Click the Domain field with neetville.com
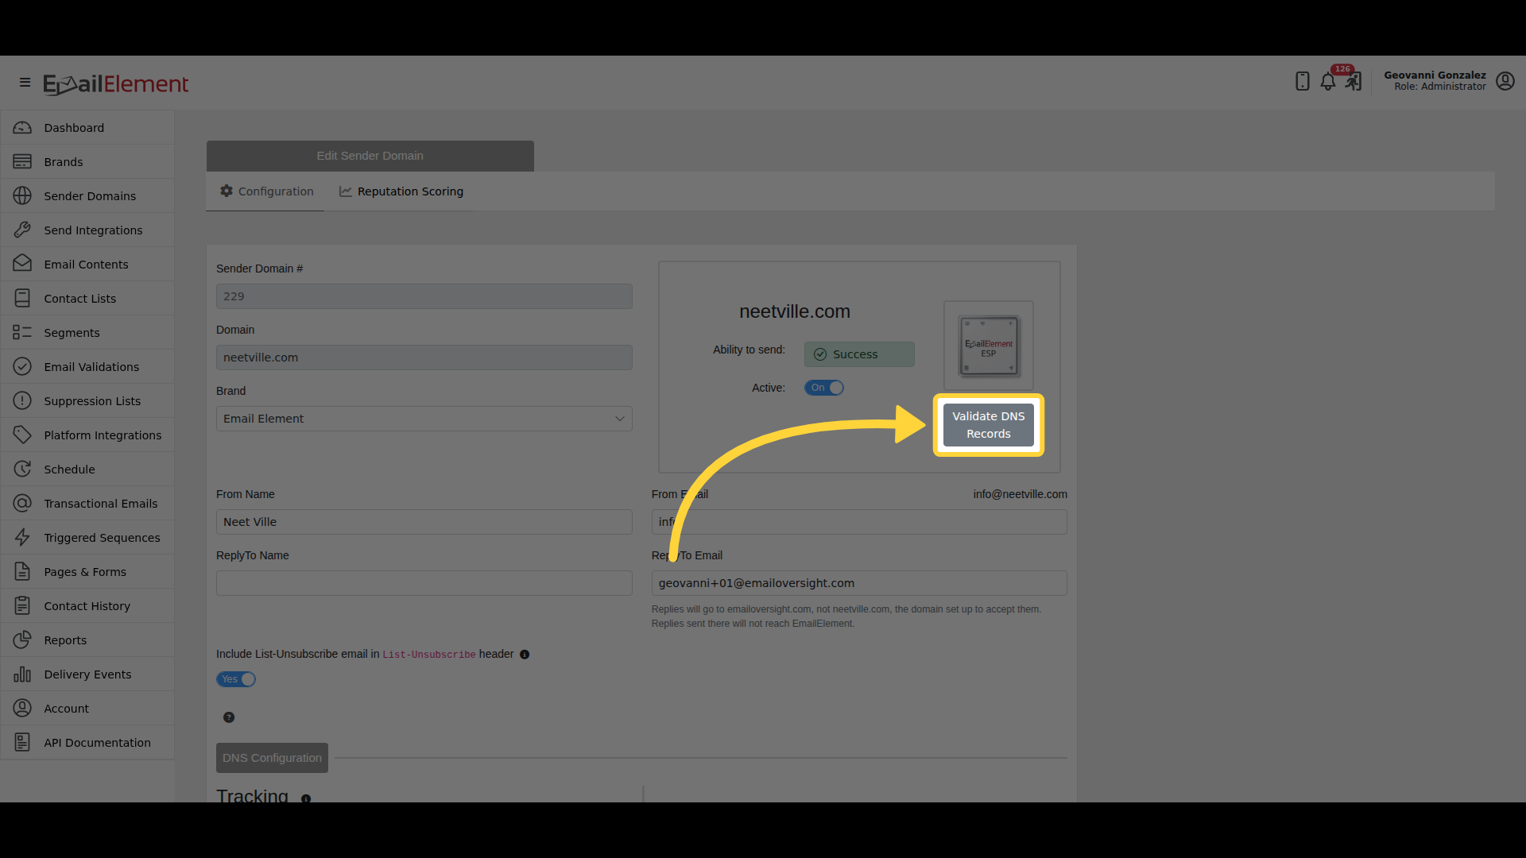This screenshot has width=1526, height=858. [x=424, y=357]
